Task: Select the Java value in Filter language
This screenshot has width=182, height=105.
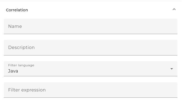Action: tap(13, 71)
